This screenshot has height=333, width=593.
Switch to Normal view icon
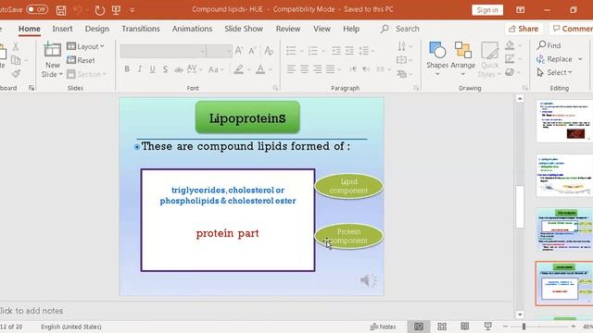tap(419, 327)
